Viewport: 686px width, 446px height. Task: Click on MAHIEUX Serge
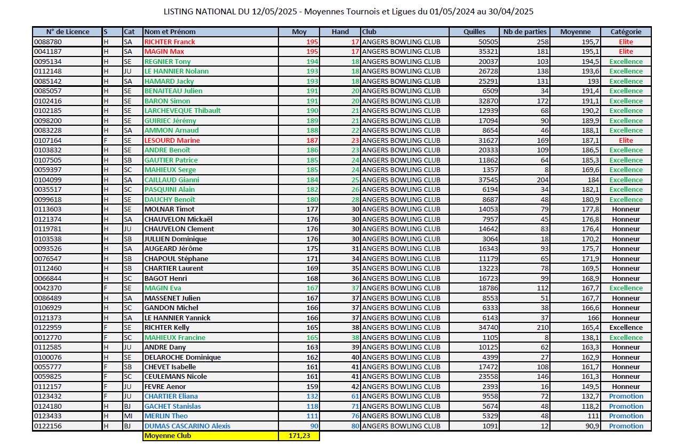click(211, 169)
